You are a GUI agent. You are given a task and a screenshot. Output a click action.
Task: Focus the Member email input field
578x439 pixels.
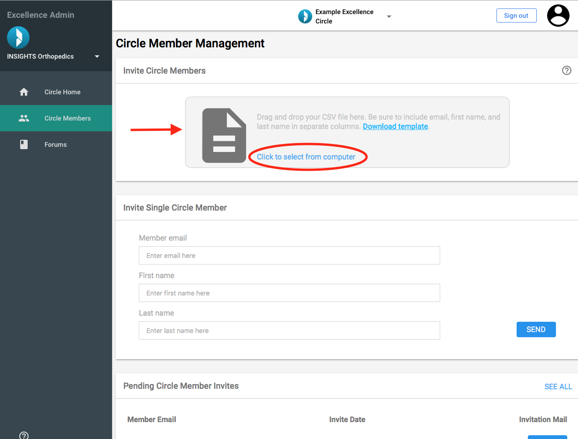289,256
